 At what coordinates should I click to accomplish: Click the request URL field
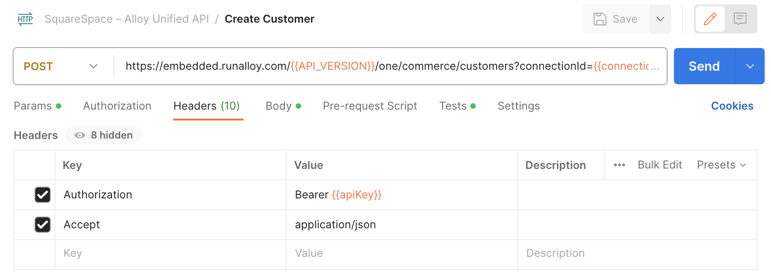click(390, 66)
